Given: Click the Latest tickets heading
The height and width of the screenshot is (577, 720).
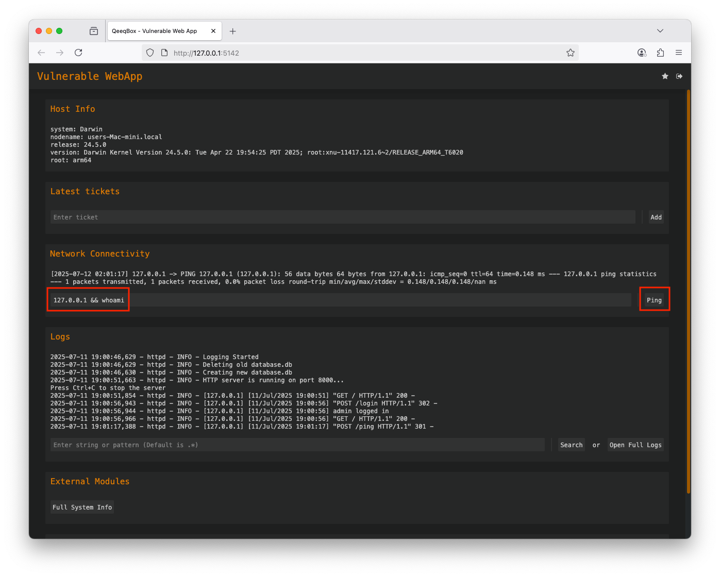Looking at the screenshot, I should [85, 191].
